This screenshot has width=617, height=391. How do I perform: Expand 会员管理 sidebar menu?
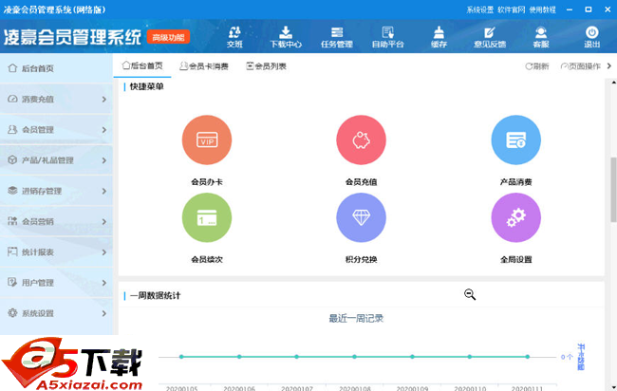[x=56, y=129]
